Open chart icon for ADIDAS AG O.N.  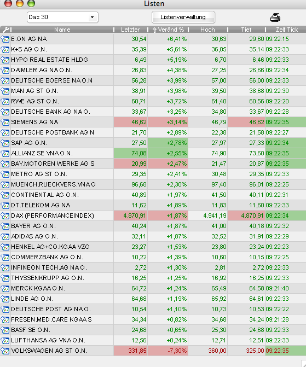(5, 236)
